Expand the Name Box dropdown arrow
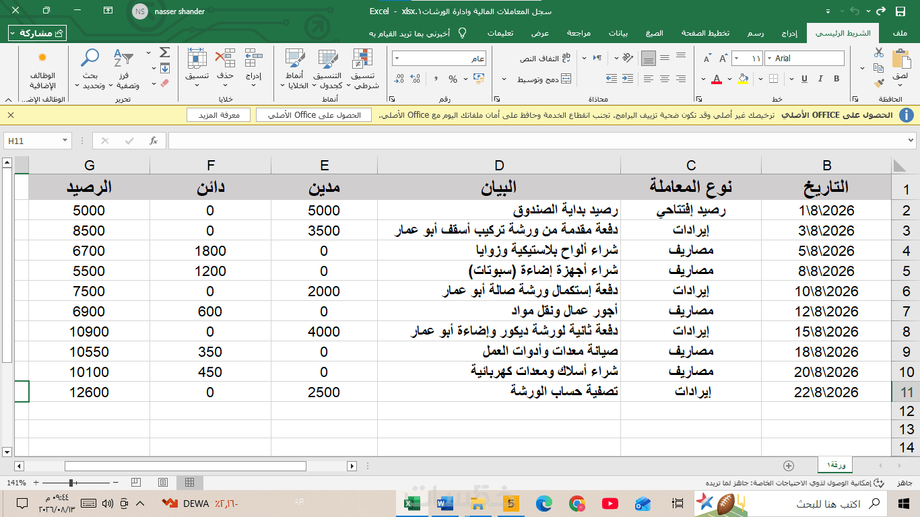The height and width of the screenshot is (517, 920). pos(65,141)
